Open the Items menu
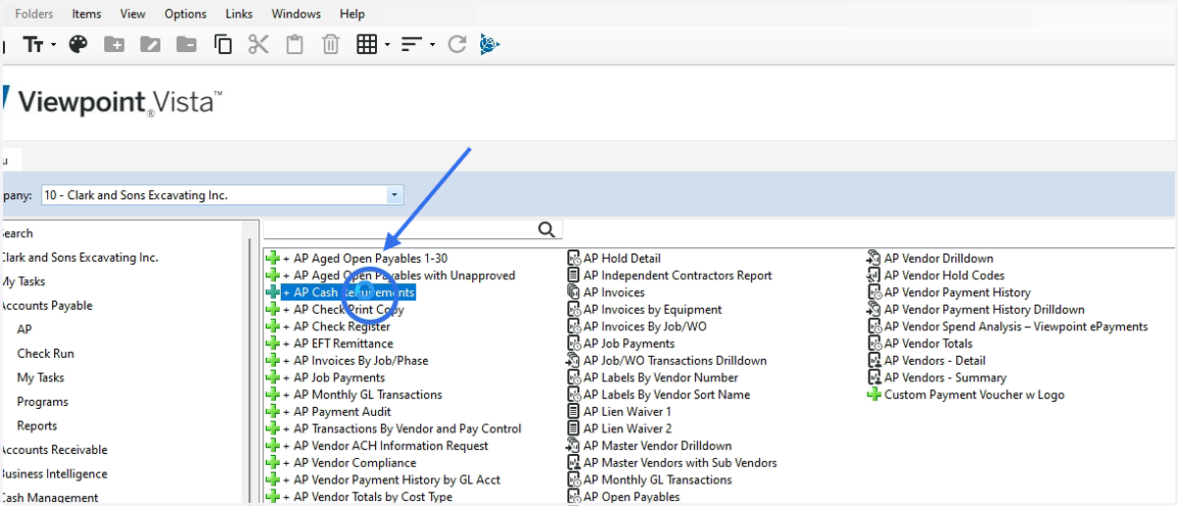1178x506 pixels. click(86, 14)
